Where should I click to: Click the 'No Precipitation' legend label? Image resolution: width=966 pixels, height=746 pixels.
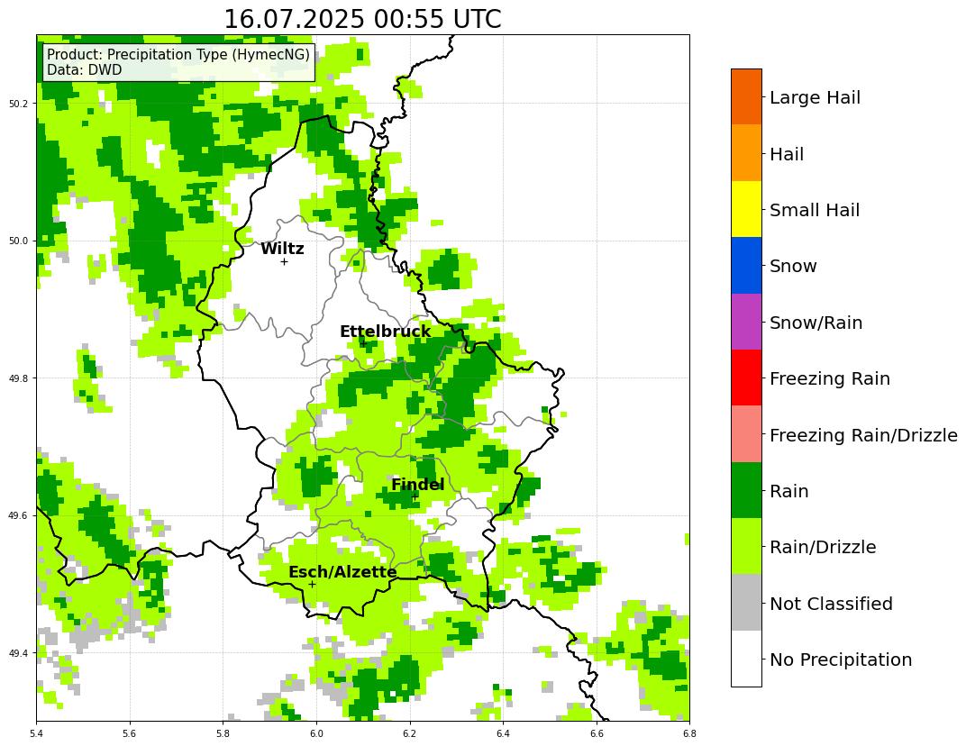click(x=841, y=660)
